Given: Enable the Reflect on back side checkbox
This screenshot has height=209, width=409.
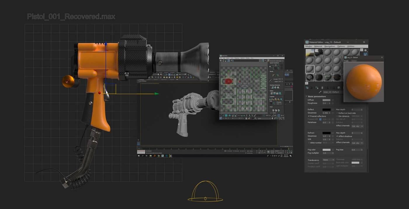Looking at the screenshot, I should point(337,113).
